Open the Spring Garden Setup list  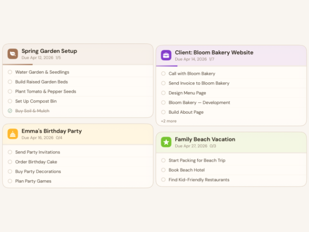click(49, 51)
